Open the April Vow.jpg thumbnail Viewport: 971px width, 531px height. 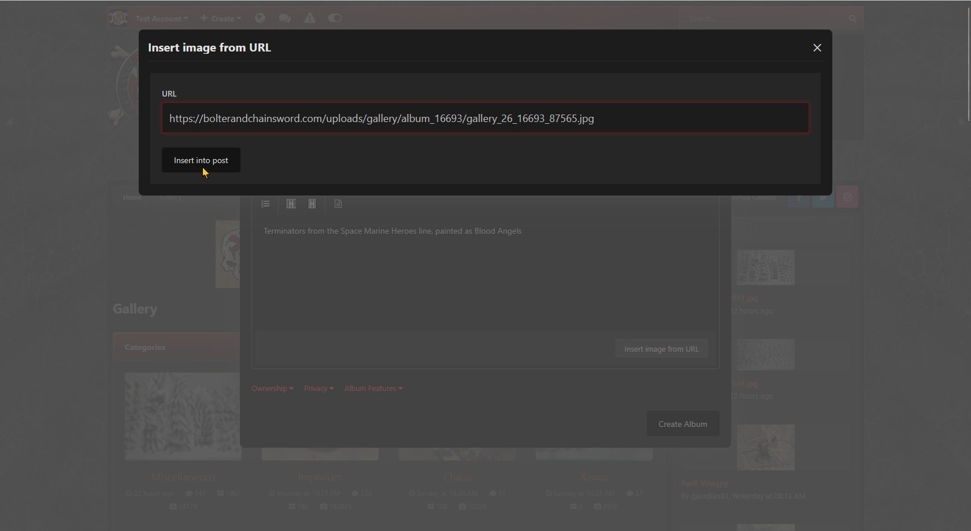pyautogui.click(x=765, y=447)
